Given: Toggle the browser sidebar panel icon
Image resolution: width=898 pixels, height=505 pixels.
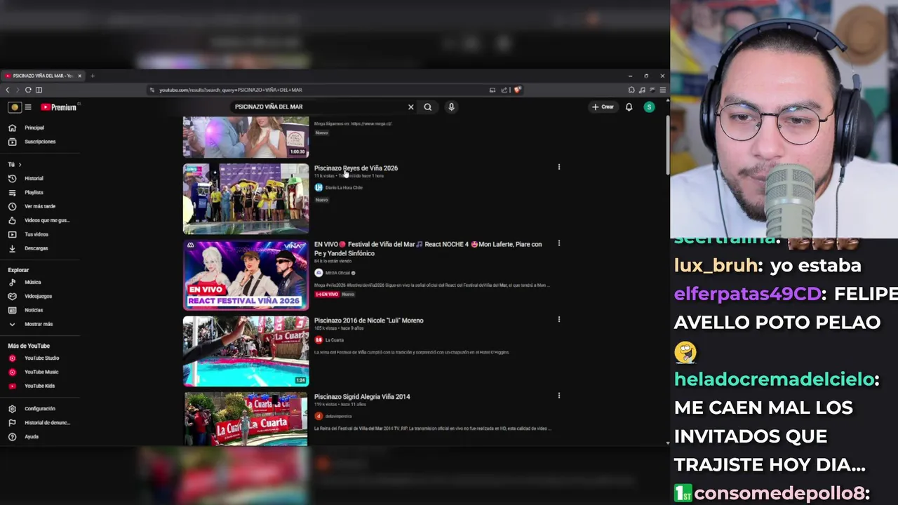Looking at the screenshot, I should click(39, 90).
